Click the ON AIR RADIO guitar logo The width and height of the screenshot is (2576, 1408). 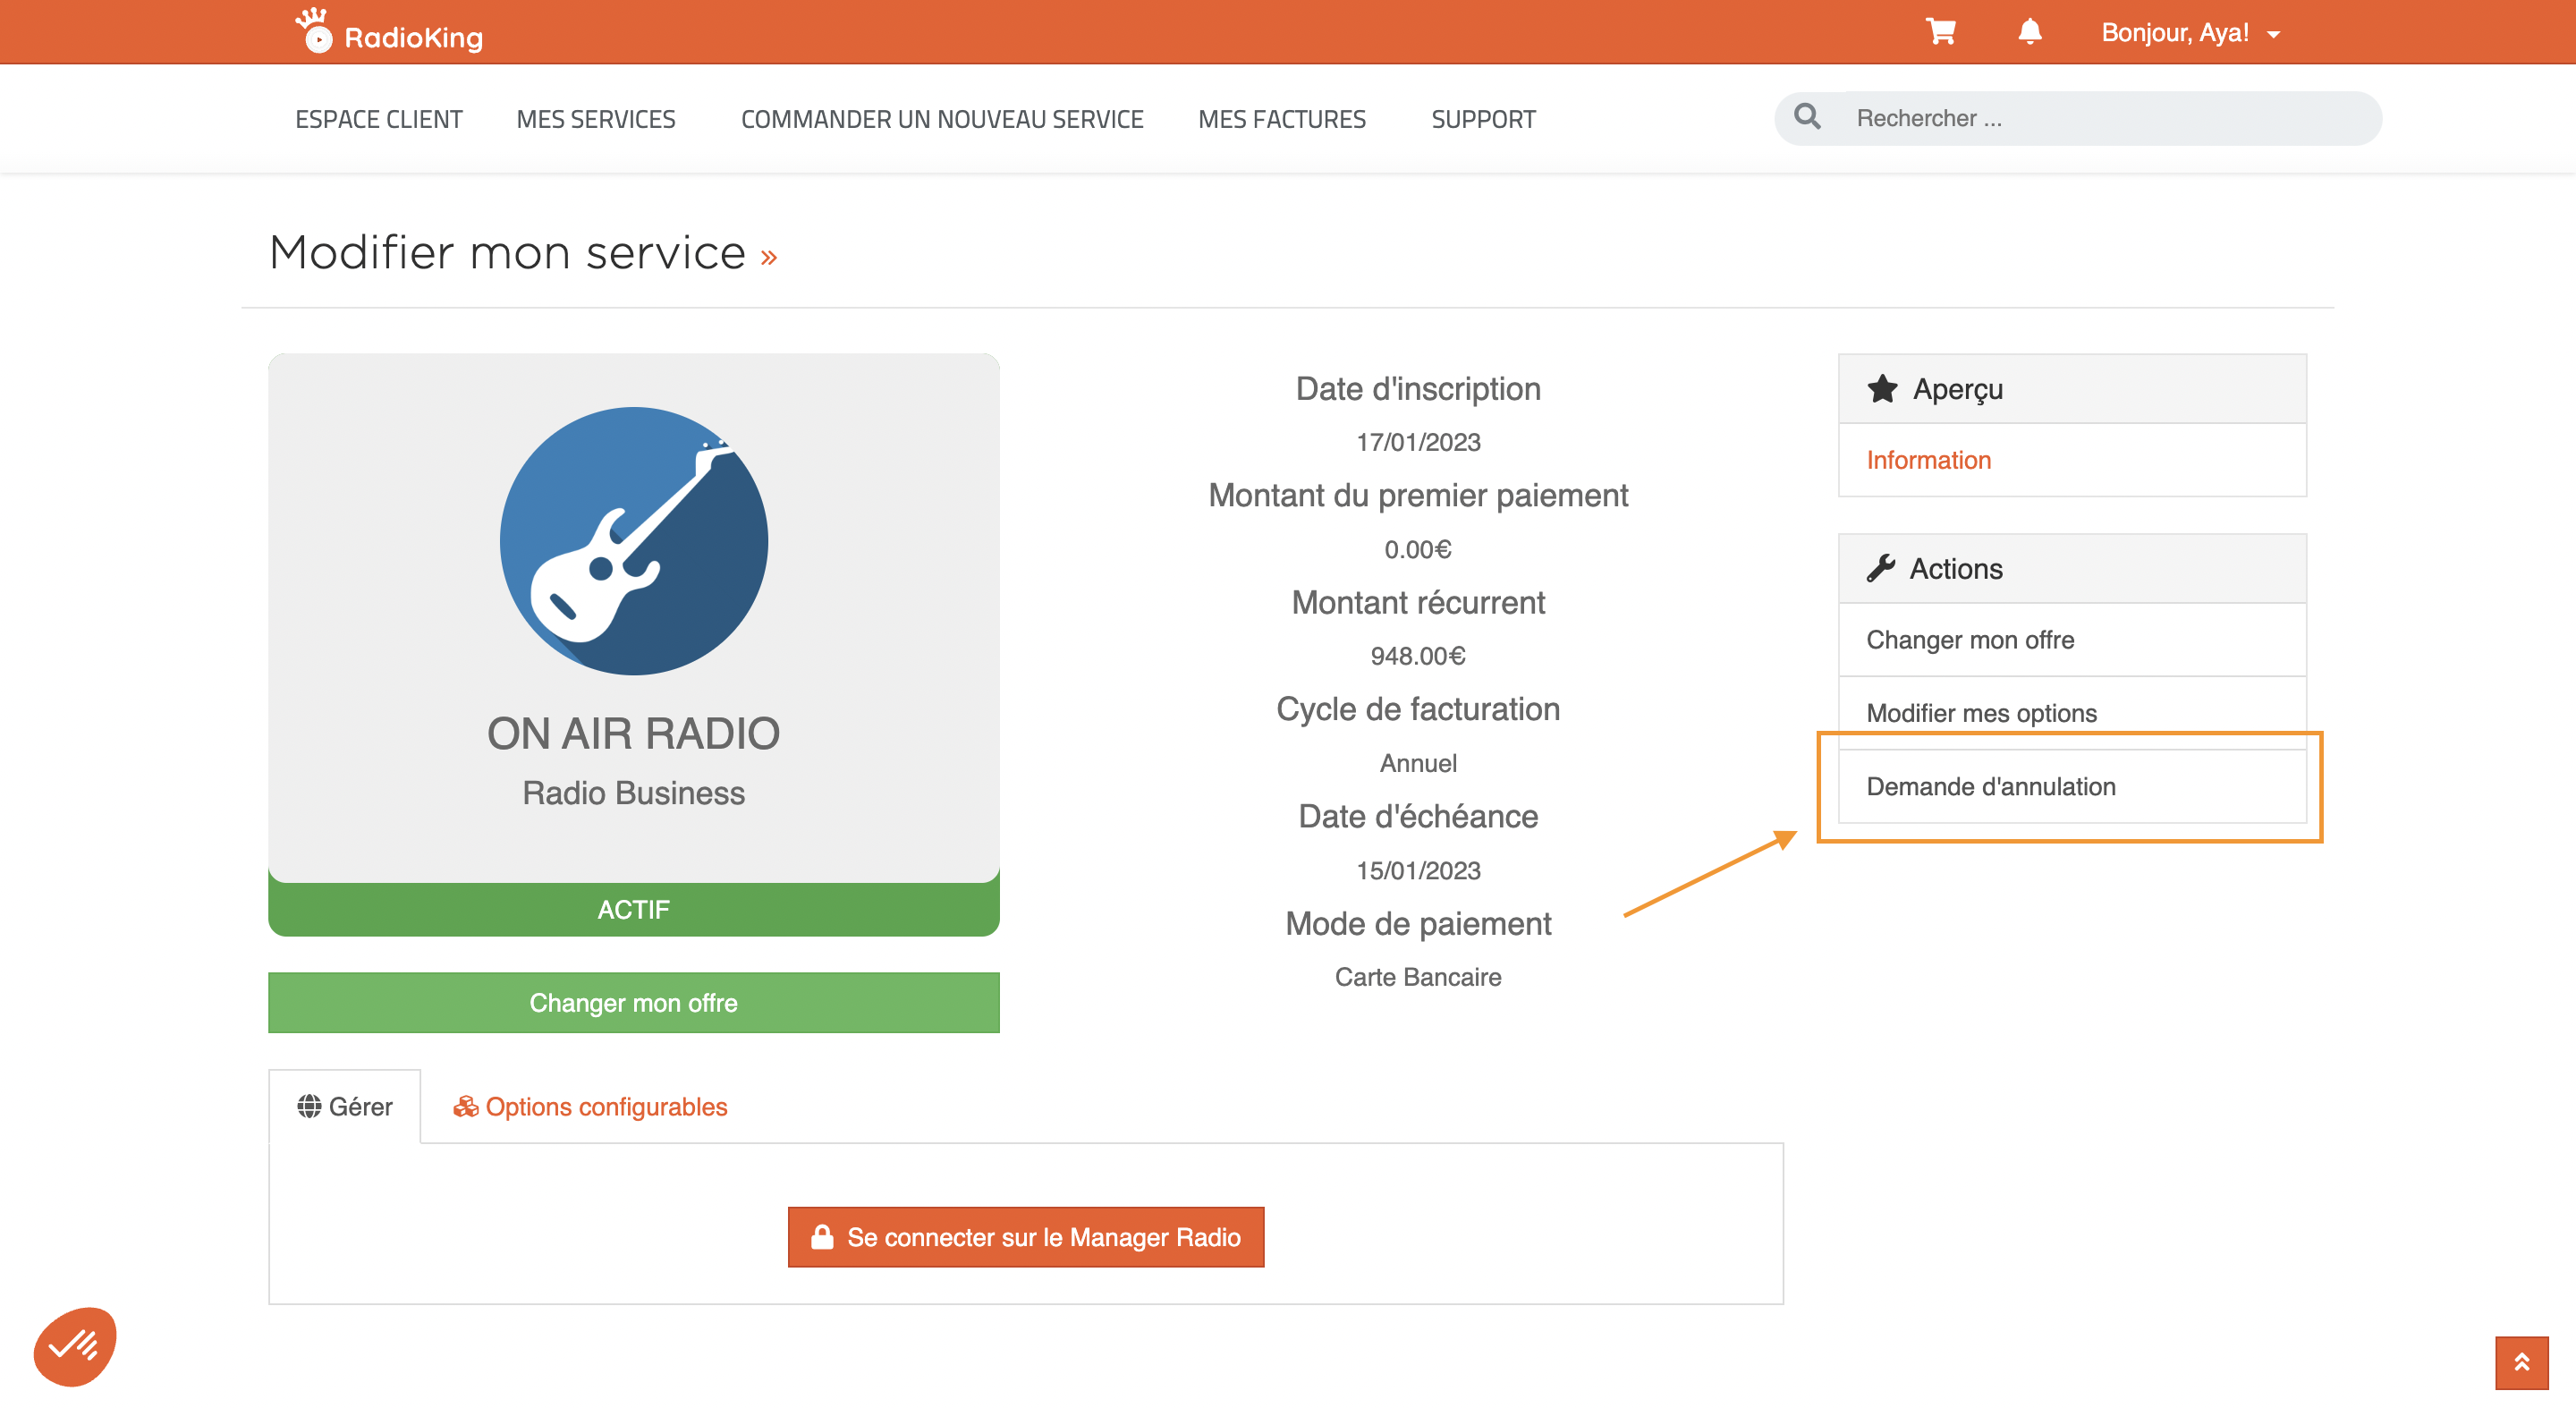[x=634, y=540]
